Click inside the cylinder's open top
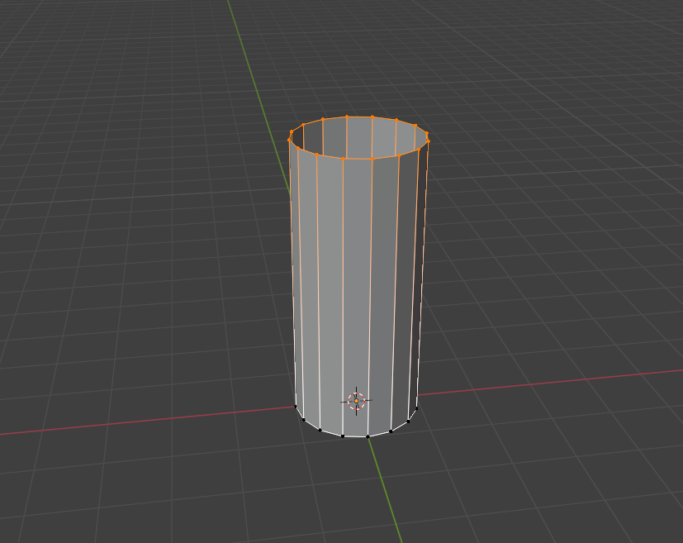The image size is (683, 543). point(359,136)
